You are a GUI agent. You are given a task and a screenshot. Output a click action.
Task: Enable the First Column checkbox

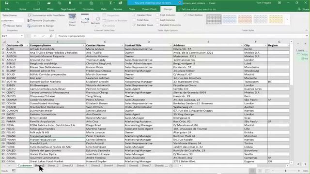[157, 15]
